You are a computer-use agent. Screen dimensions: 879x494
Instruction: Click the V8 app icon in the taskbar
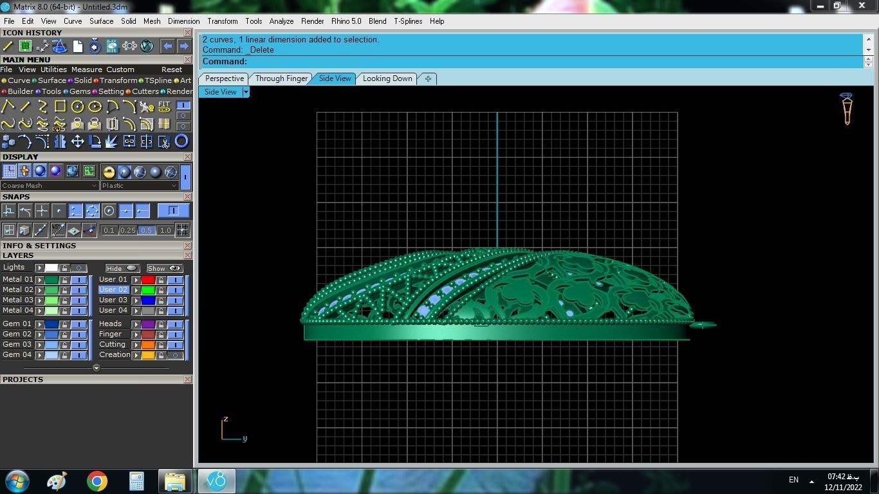click(x=217, y=481)
